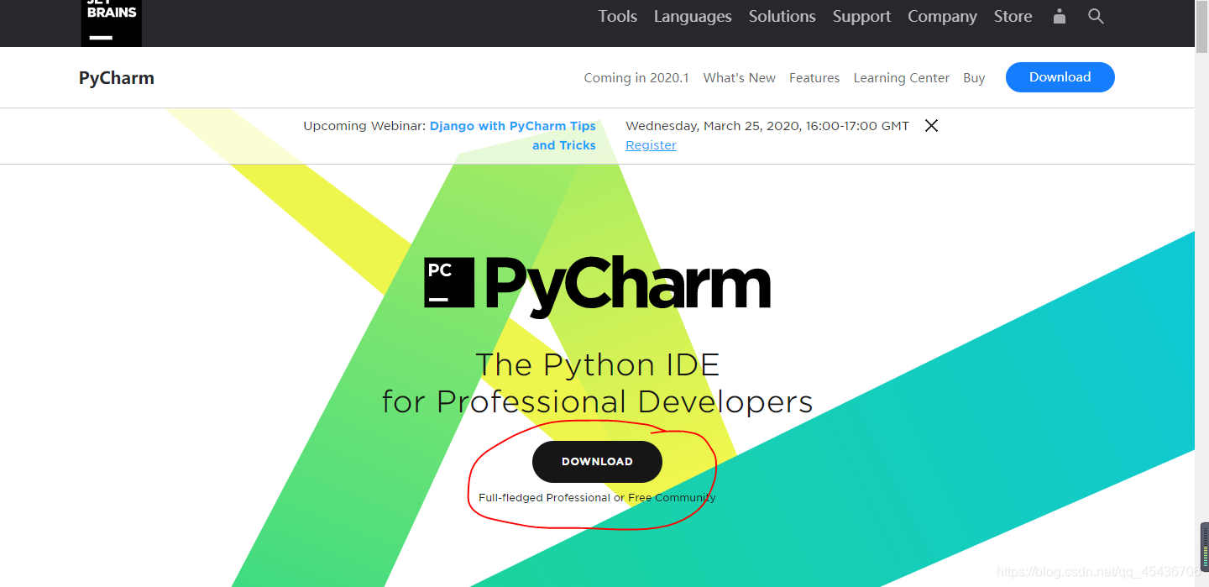Click the PyCharm PC logo graphic
The image size is (1209, 587).
coord(449,282)
